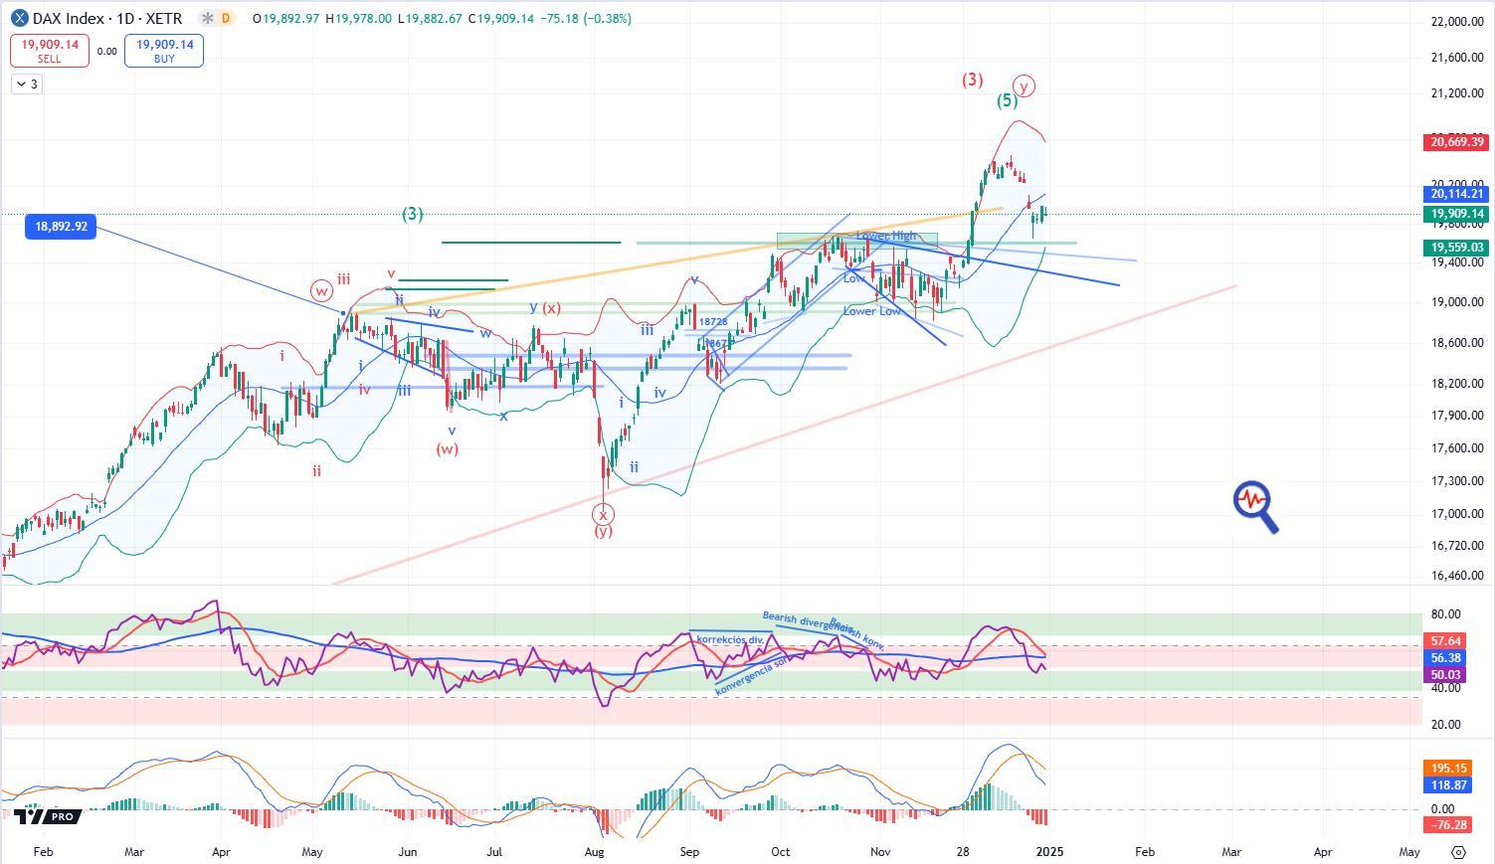Screen dimensions: 1495x864
Task: Click the 20.00 RSI scale label
Action: [x=1446, y=725]
